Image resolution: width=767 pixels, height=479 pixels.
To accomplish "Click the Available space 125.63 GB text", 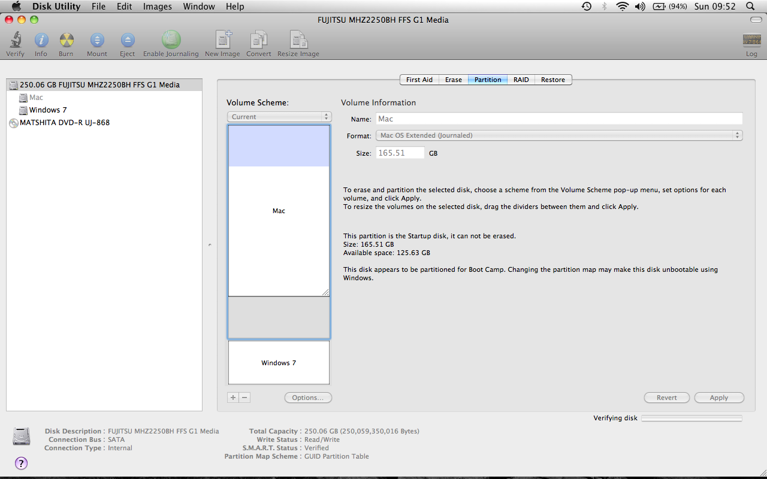I will pyautogui.click(x=386, y=253).
